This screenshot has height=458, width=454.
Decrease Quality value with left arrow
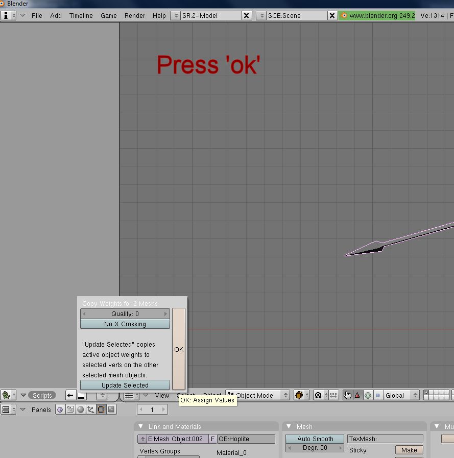coord(84,314)
